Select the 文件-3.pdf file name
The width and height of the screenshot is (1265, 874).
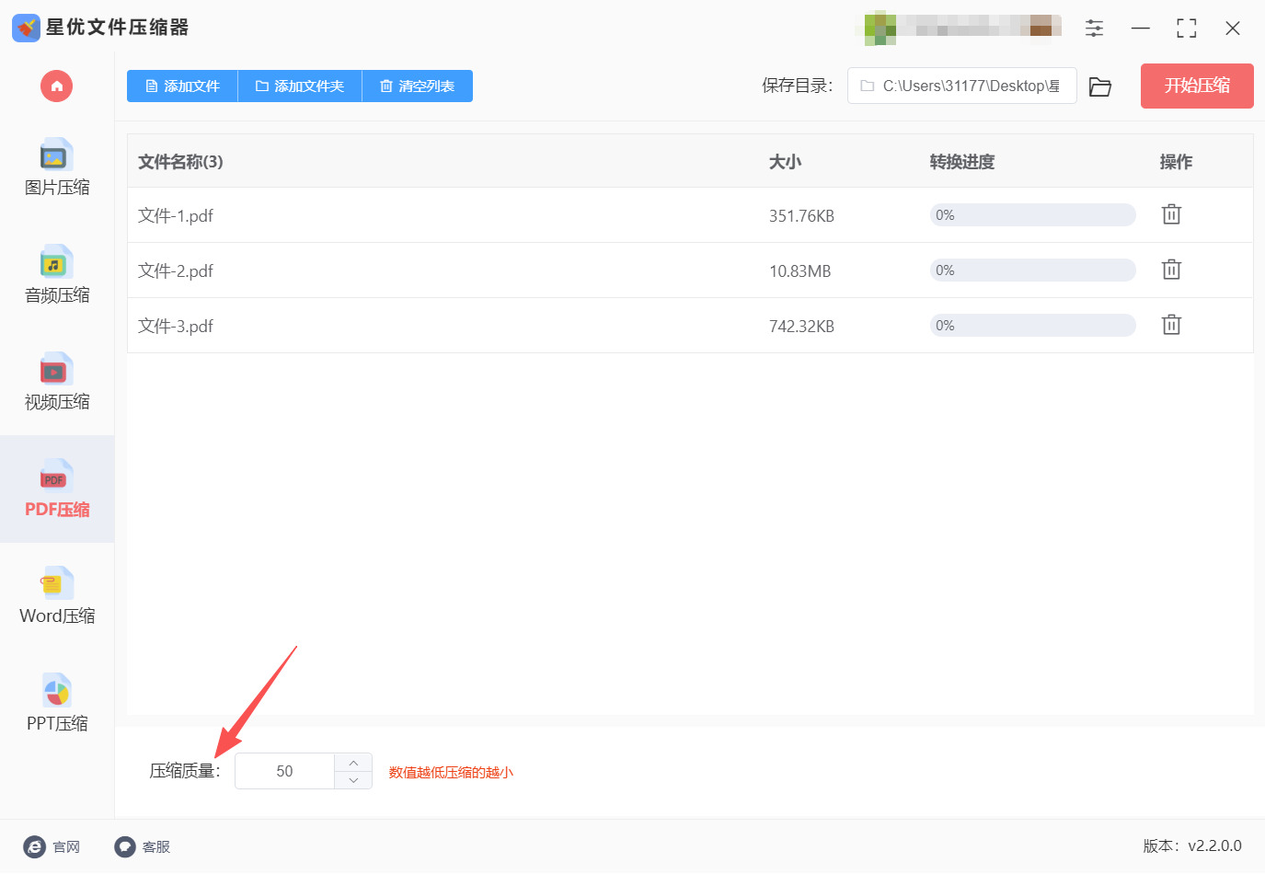(x=176, y=326)
